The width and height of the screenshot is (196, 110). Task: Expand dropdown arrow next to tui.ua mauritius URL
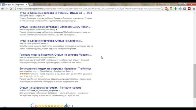[x=57, y=57]
